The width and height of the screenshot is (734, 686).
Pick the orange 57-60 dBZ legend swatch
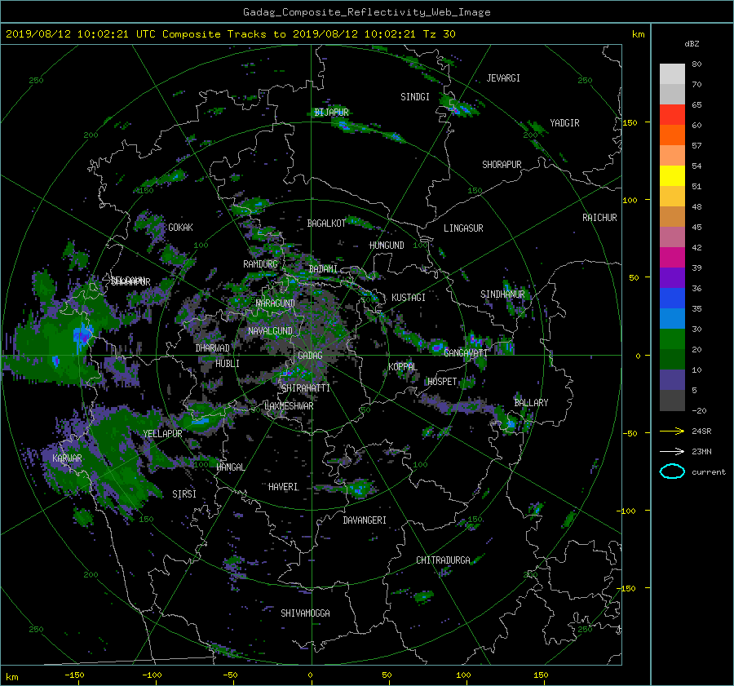tap(672, 135)
